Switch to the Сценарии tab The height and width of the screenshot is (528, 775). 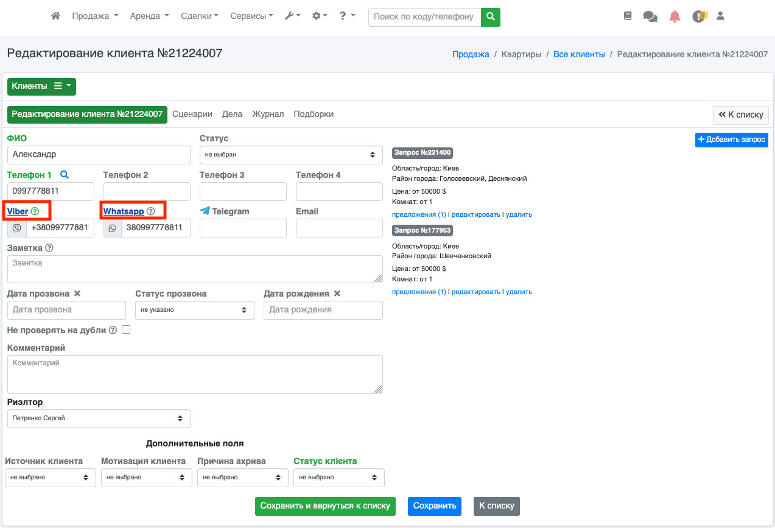point(192,114)
